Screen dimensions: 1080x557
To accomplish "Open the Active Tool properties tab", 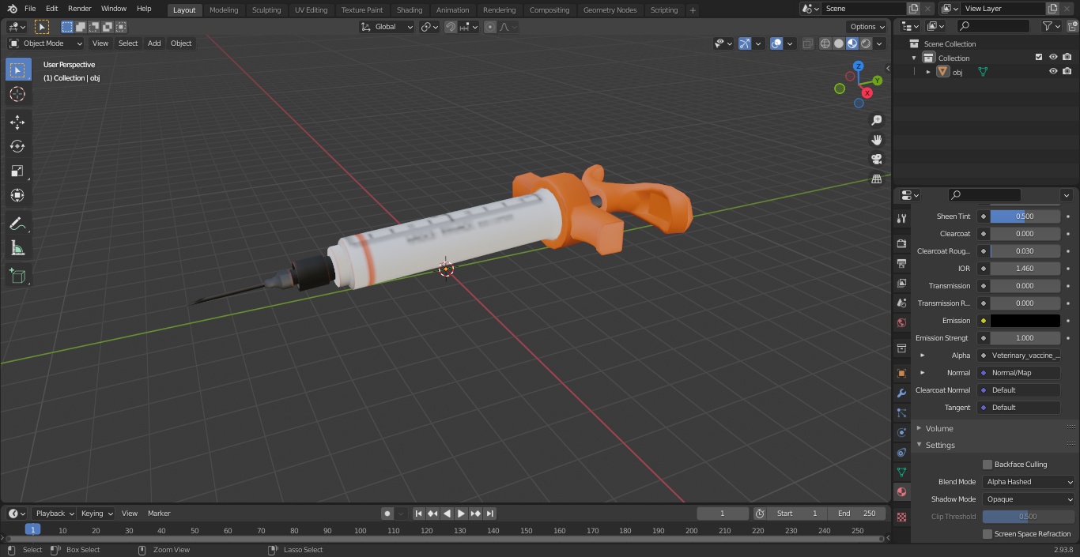I will point(901,218).
